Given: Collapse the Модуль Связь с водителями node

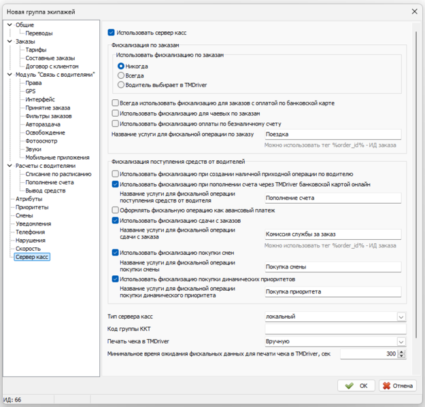Looking at the screenshot, I should pos(10,74).
